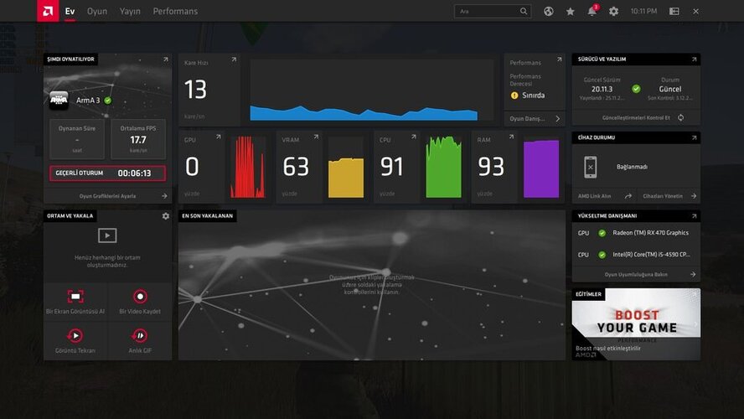This screenshot has height=419, width=744.
Task: Click the blue frame rate graph
Action: (x=364, y=113)
